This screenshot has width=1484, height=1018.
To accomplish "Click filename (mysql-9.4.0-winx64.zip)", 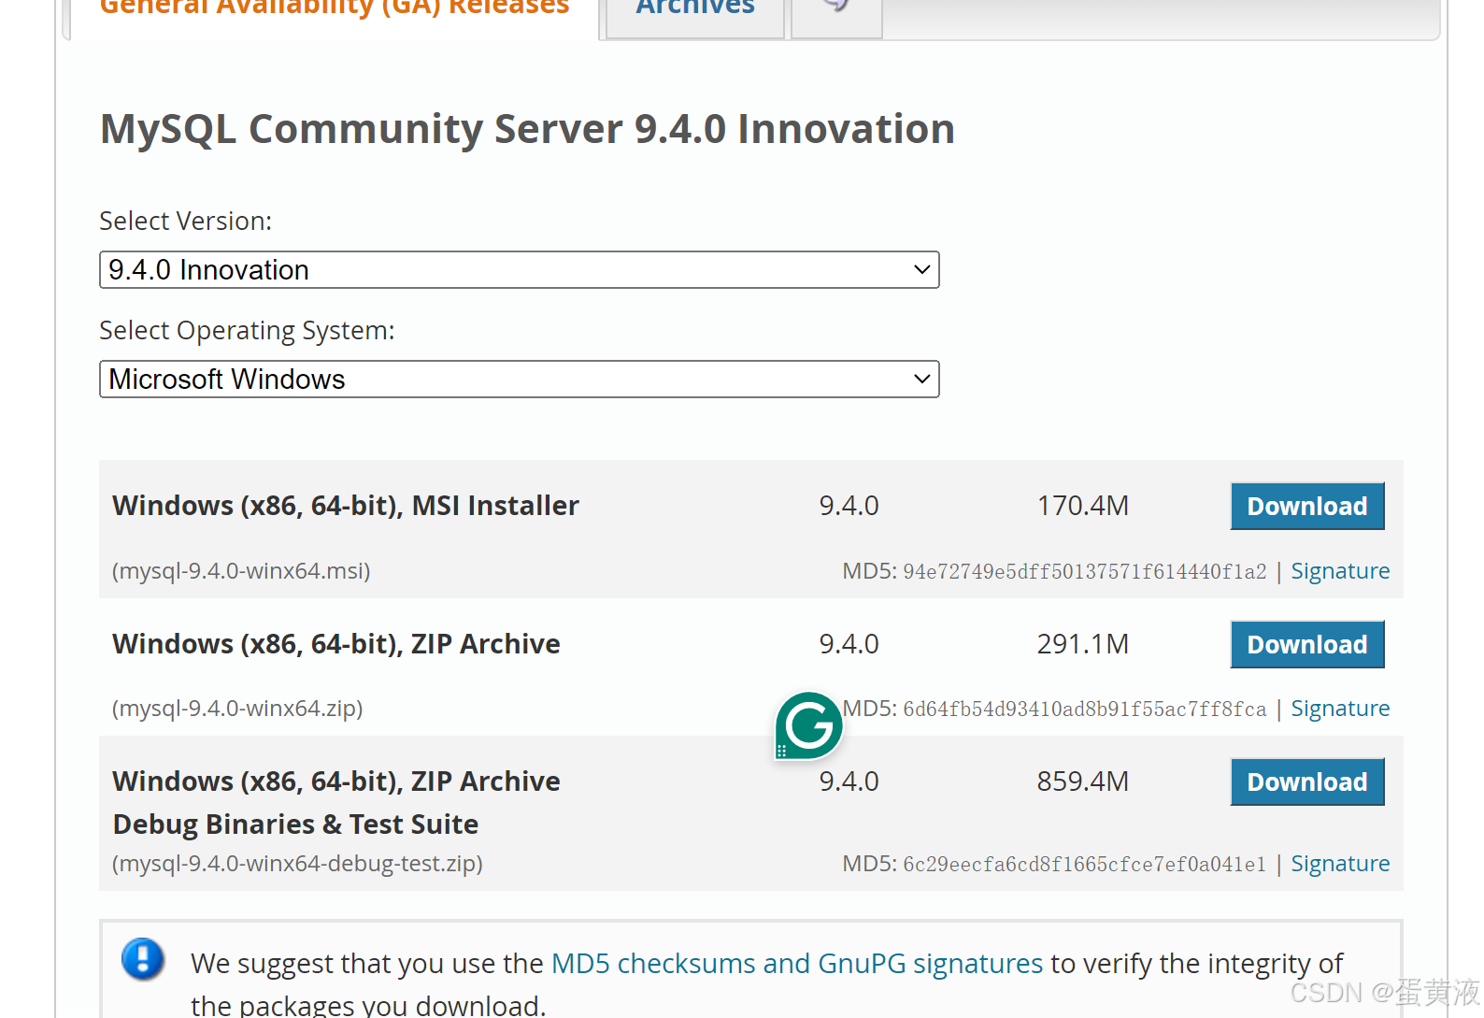I will 237,709.
